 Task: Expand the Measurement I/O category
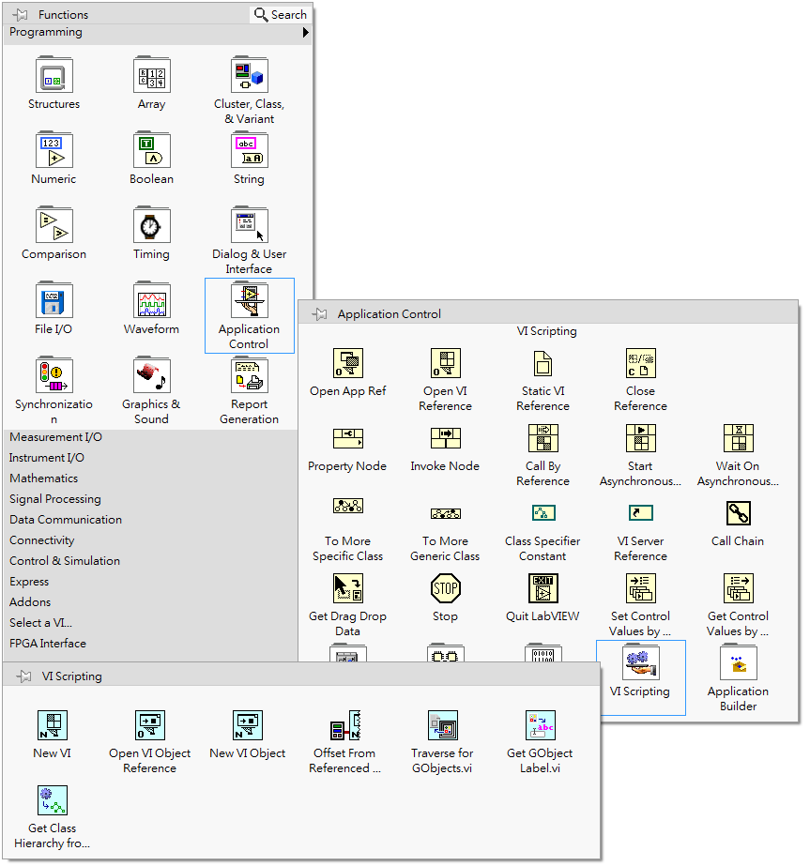56,437
